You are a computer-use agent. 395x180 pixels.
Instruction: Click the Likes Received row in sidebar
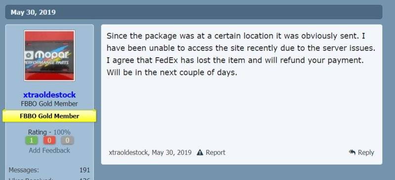point(49,179)
